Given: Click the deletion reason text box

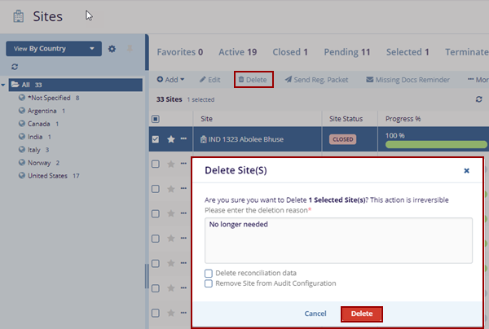Looking at the screenshot, I should point(337,240).
